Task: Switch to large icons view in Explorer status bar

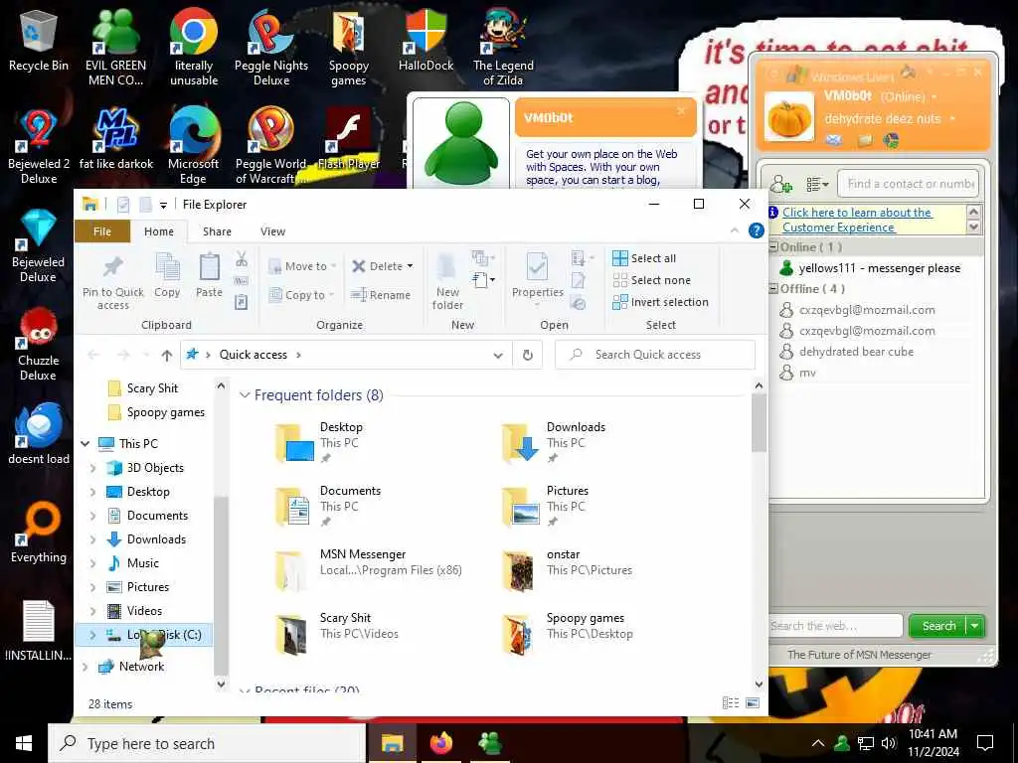Action: coord(753,703)
